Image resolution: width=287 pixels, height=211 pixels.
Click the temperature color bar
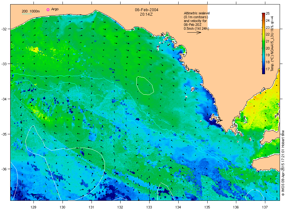click(x=263, y=43)
